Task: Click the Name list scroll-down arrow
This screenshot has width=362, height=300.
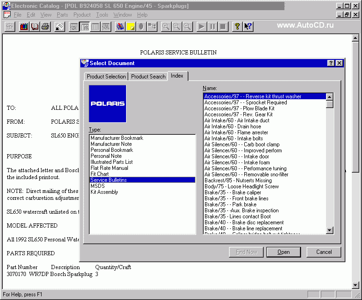Action: coord(330,230)
